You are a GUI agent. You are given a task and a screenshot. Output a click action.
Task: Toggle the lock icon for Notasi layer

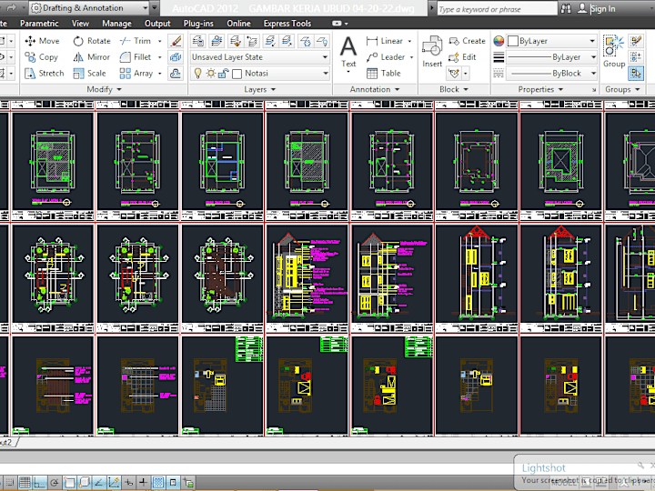click(x=223, y=74)
